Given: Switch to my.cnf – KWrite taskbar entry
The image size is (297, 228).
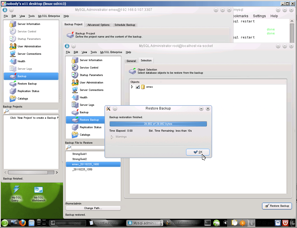Looking at the screenshot, I should [106, 223].
